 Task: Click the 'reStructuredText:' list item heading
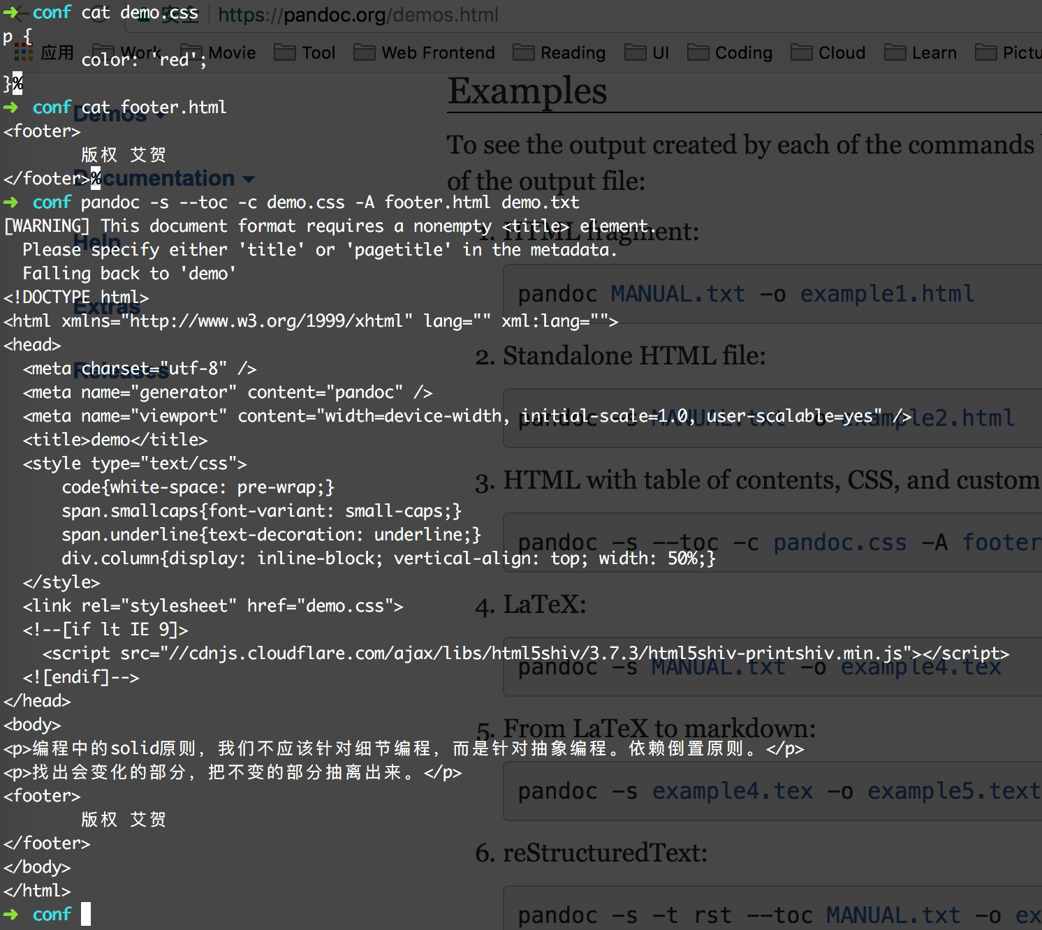pyautogui.click(x=605, y=853)
